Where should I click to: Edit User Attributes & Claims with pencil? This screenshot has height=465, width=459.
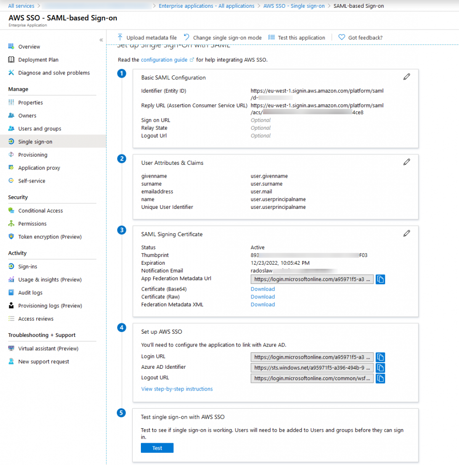[x=406, y=162]
